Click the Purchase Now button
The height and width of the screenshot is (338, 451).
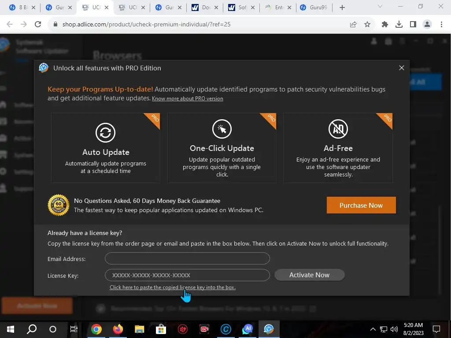tap(361, 205)
